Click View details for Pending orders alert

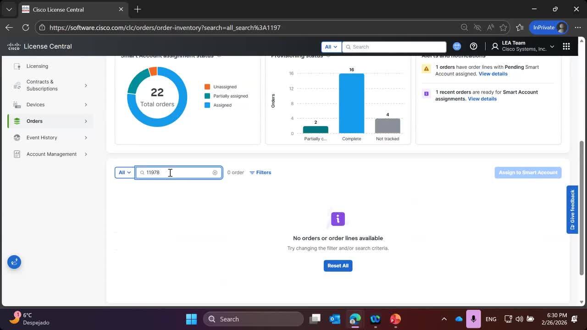point(493,74)
